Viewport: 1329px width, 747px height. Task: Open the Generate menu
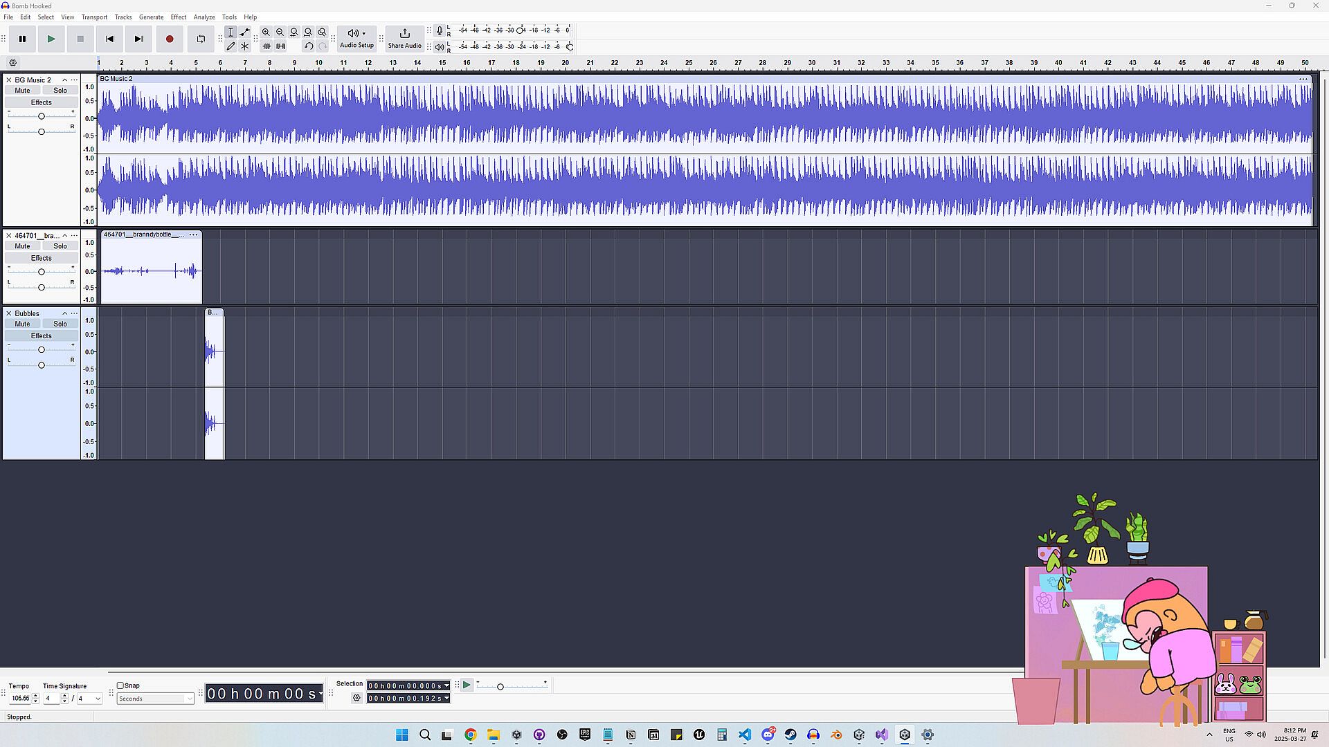(151, 17)
